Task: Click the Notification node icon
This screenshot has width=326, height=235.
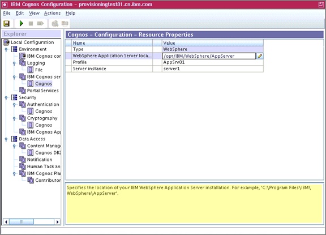Action: coord(23,160)
